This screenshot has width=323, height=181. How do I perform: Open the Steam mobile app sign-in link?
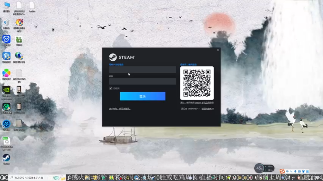204,103
